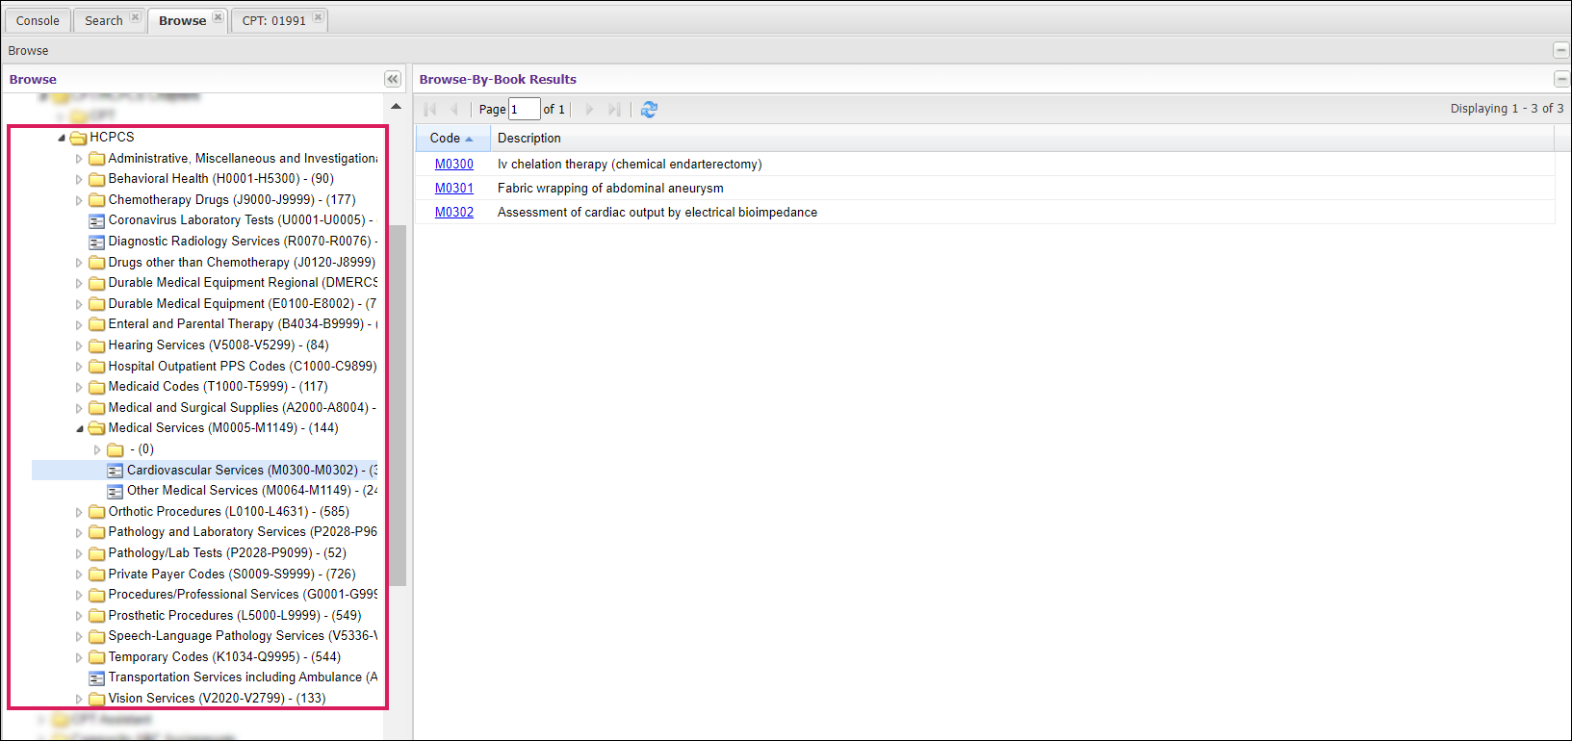The height and width of the screenshot is (741, 1572).
Task: Close the CPT: 01991 tab
Action: coord(319,17)
